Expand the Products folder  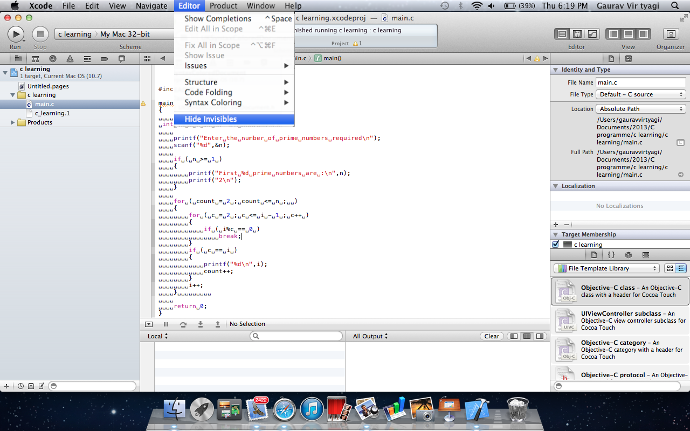point(13,122)
